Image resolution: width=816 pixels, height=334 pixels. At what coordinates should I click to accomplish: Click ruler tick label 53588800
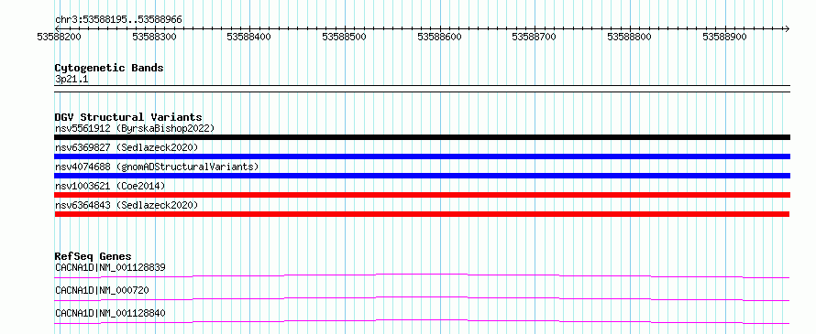(x=630, y=37)
